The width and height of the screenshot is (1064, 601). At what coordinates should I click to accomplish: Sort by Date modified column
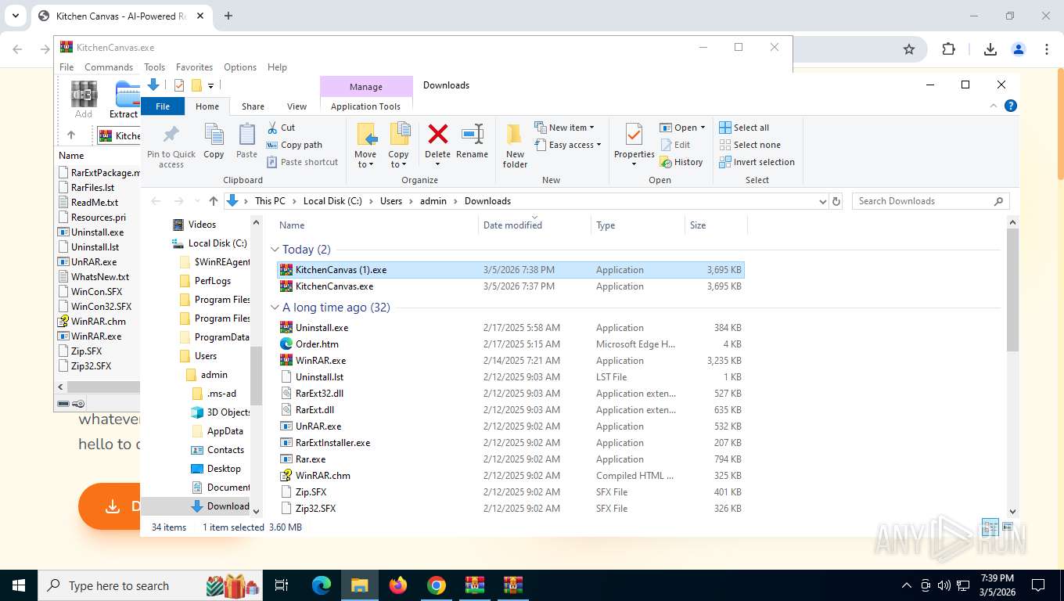tap(534, 225)
